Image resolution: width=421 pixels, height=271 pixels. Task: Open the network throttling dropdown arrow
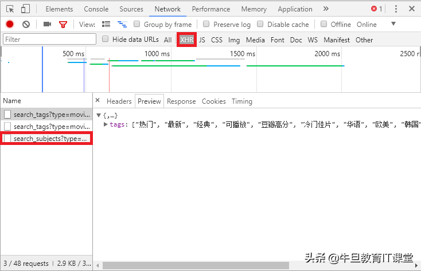pyautogui.click(x=393, y=24)
